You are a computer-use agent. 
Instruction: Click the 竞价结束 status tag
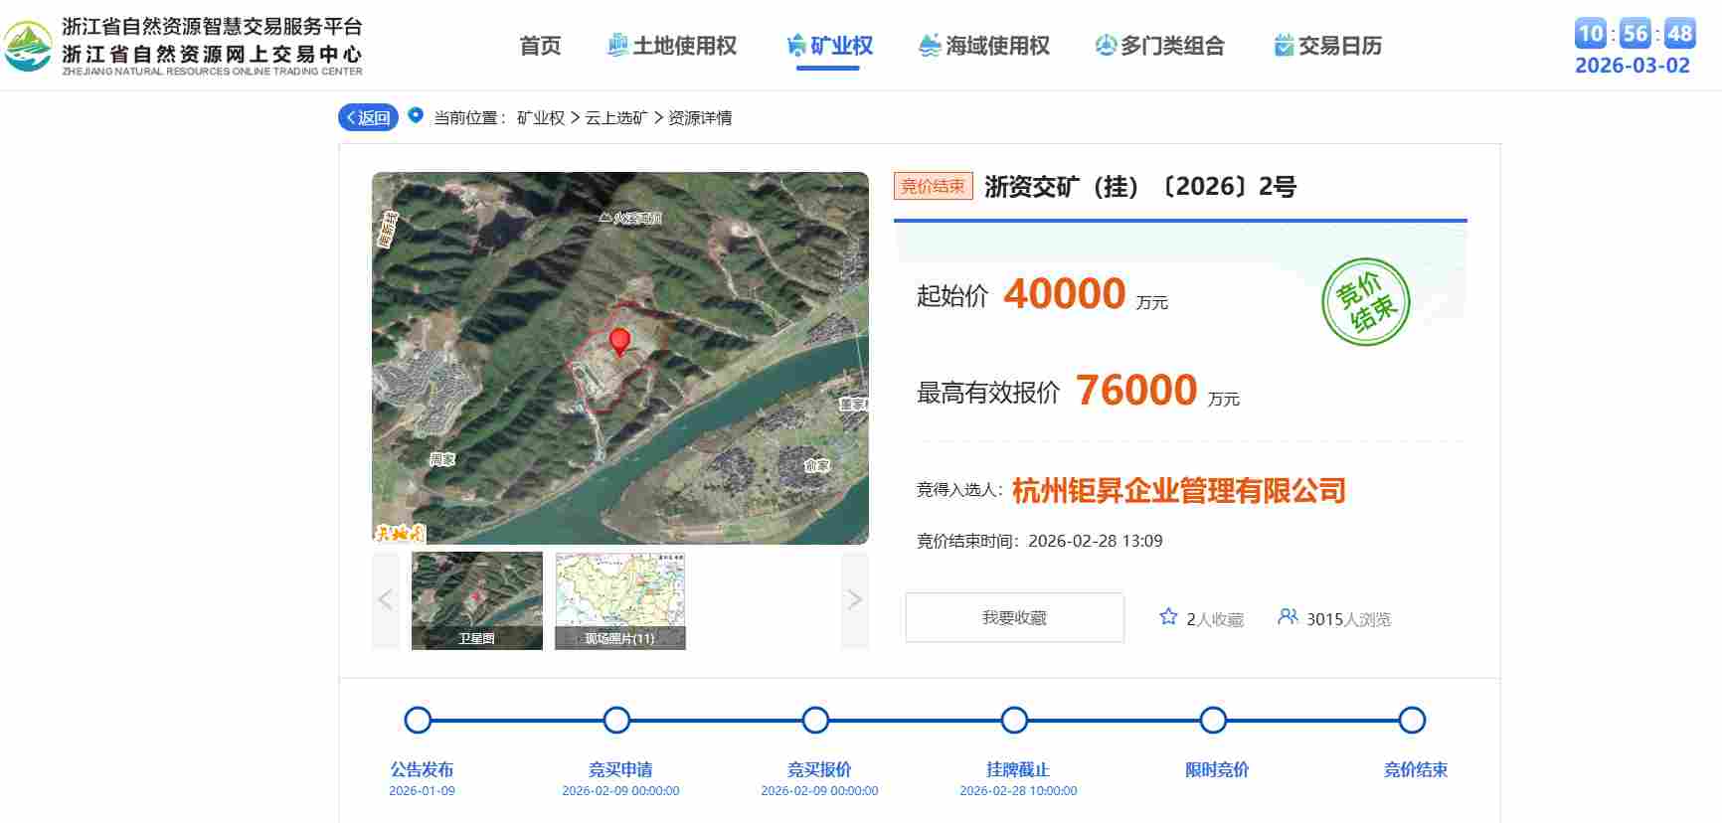[933, 186]
